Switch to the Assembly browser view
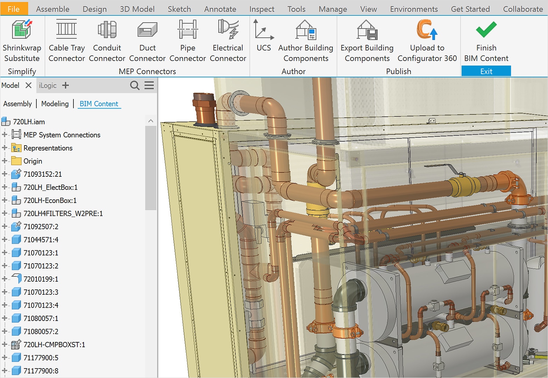 pyautogui.click(x=17, y=104)
